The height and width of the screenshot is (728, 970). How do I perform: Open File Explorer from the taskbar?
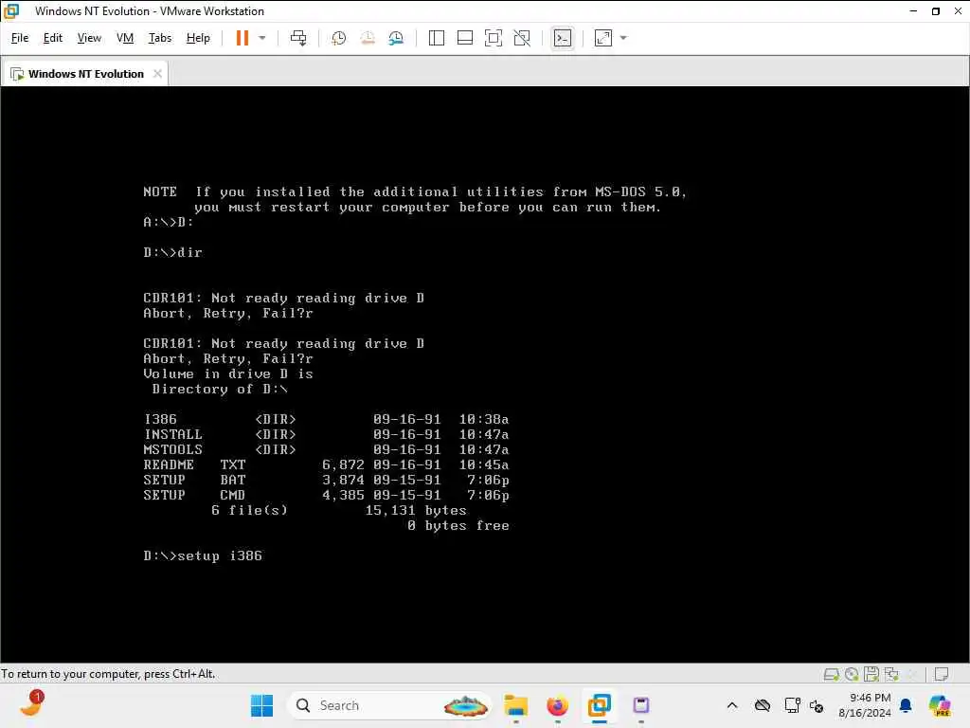515,705
